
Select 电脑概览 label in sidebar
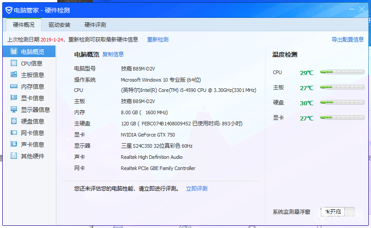(x=33, y=52)
